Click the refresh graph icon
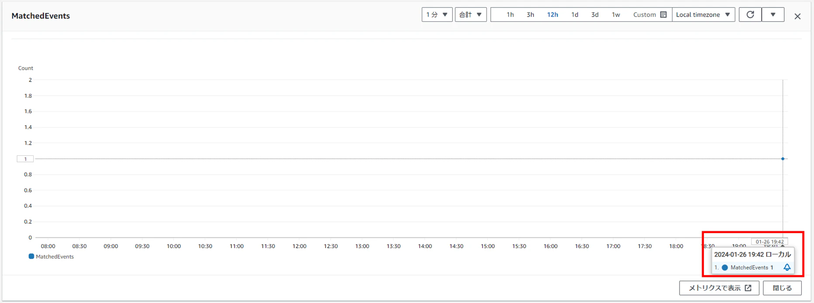This screenshot has width=814, height=303. pyautogui.click(x=750, y=14)
